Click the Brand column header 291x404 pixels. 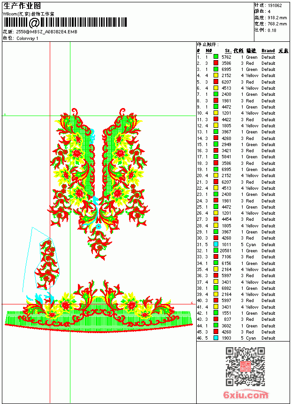tap(268, 51)
